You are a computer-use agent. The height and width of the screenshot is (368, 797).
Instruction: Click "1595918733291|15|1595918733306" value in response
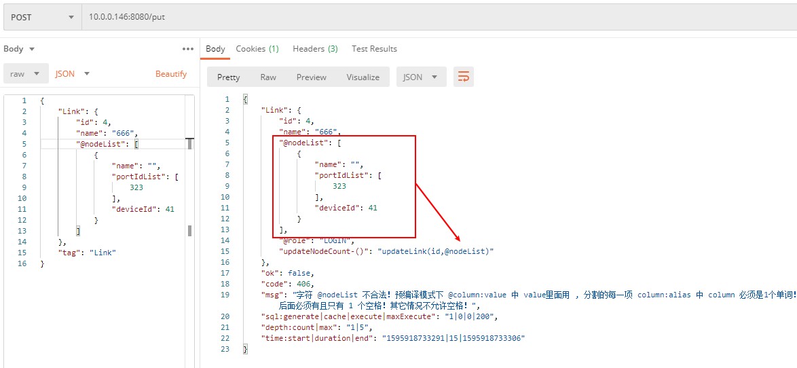(453, 338)
